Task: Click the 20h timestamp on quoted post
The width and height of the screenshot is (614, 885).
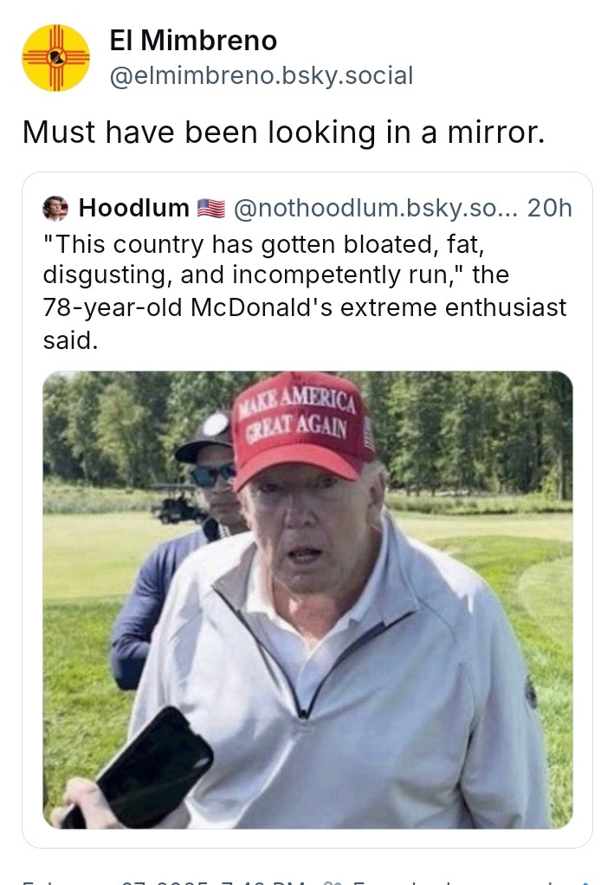Action: point(550,209)
